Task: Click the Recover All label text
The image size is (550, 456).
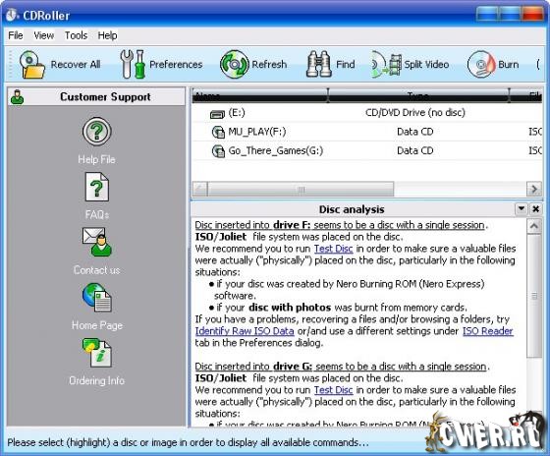Action: (x=76, y=65)
